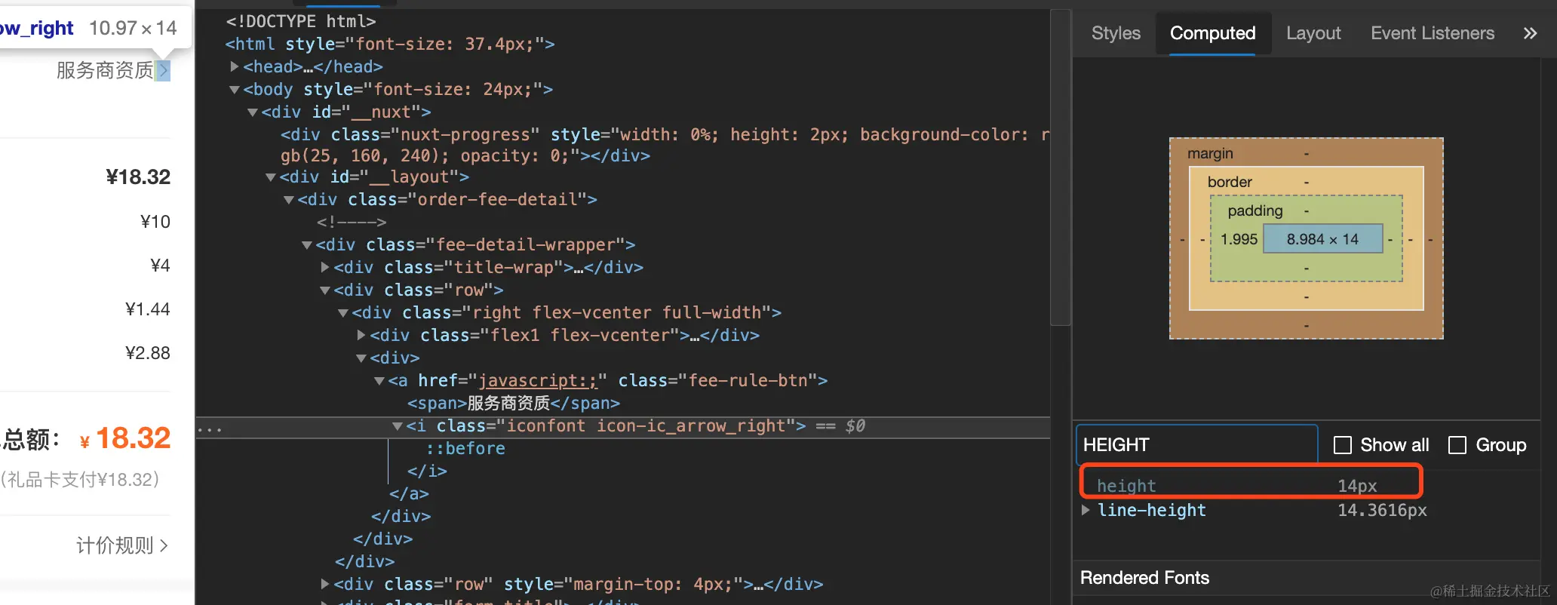Click the margin label in box model

click(1210, 153)
